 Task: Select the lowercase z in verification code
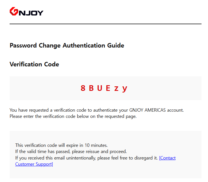pos(116,89)
